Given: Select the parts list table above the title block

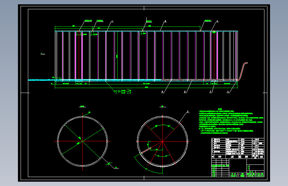Looking at the screenshot, I should coord(238,148).
